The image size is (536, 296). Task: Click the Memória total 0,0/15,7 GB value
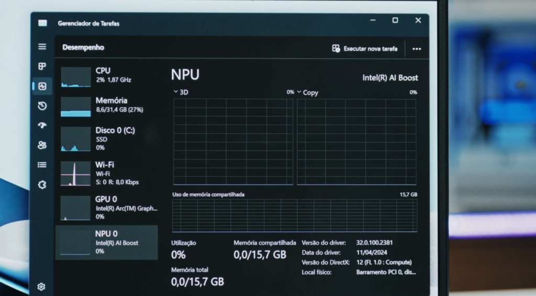pyautogui.click(x=197, y=282)
